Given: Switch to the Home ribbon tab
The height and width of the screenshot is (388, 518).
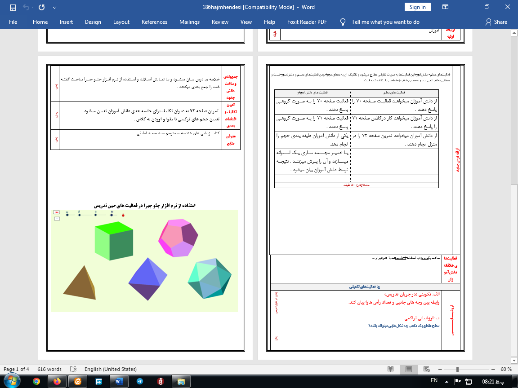Looking at the screenshot, I should [40, 22].
